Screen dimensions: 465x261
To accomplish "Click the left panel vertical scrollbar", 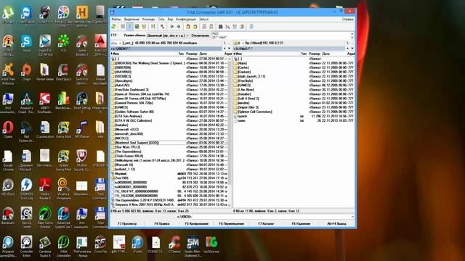I will pos(230,132).
